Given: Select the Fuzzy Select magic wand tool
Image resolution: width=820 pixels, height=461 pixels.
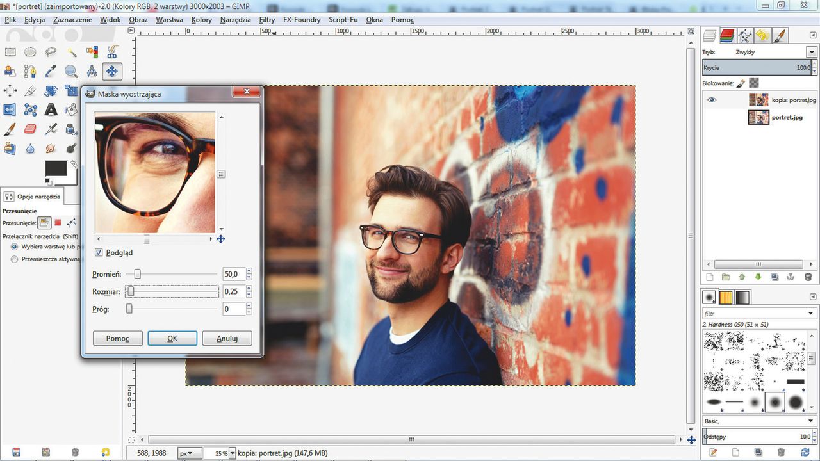Looking at the screenshot, I should (71, 52).
